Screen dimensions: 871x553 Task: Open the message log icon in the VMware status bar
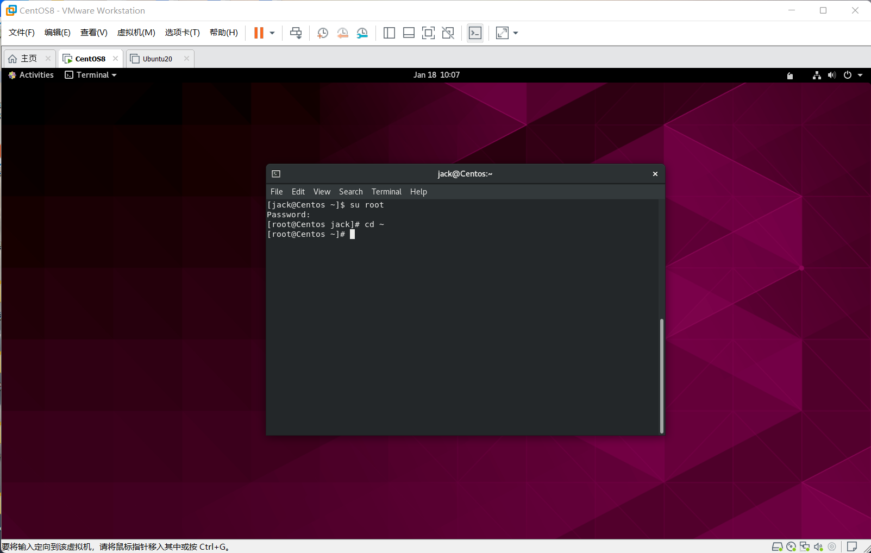point(852,546)
